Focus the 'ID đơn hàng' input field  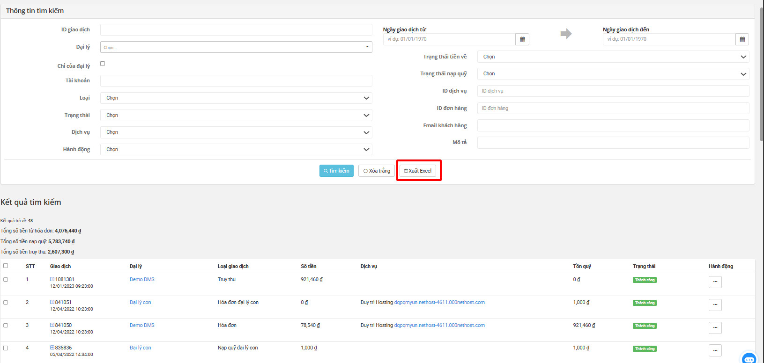[x=613, y=109]
